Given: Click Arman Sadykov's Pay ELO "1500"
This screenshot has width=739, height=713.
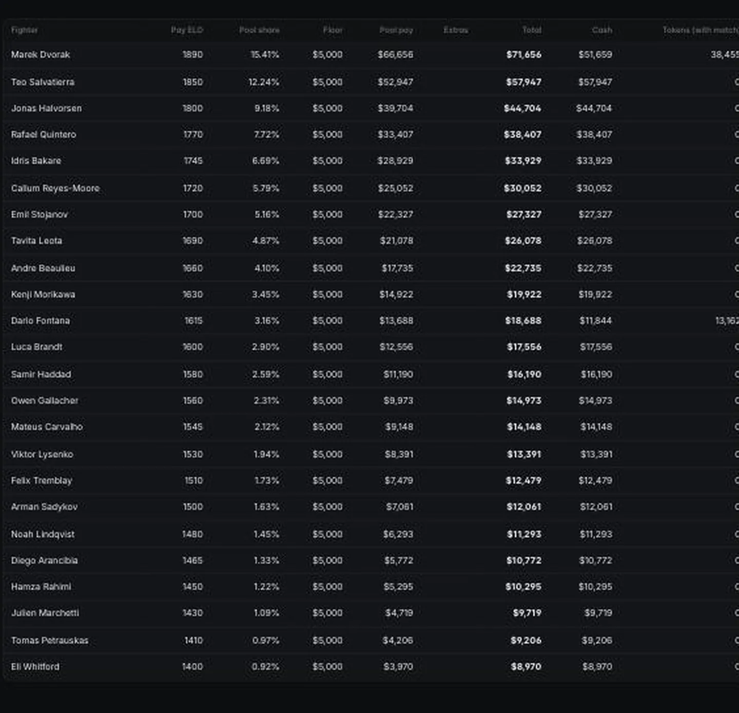Looking at the screenshot, I should click(192, 507).
